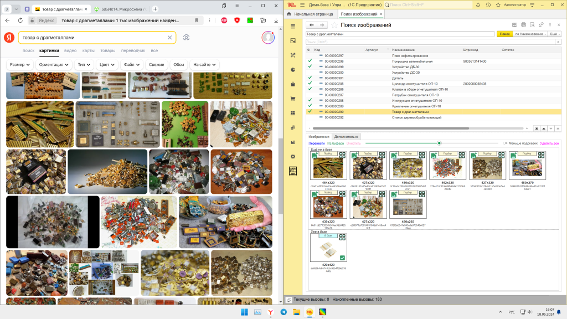Open the Ещё menu dropdown
The image size is (567, 319).
(555, 34)
